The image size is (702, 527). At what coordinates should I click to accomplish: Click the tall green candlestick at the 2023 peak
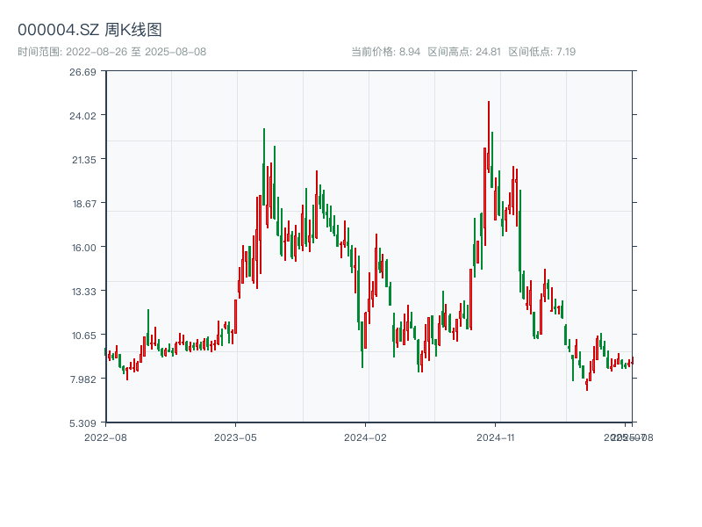pyautogui.click(x=264, y=167)
